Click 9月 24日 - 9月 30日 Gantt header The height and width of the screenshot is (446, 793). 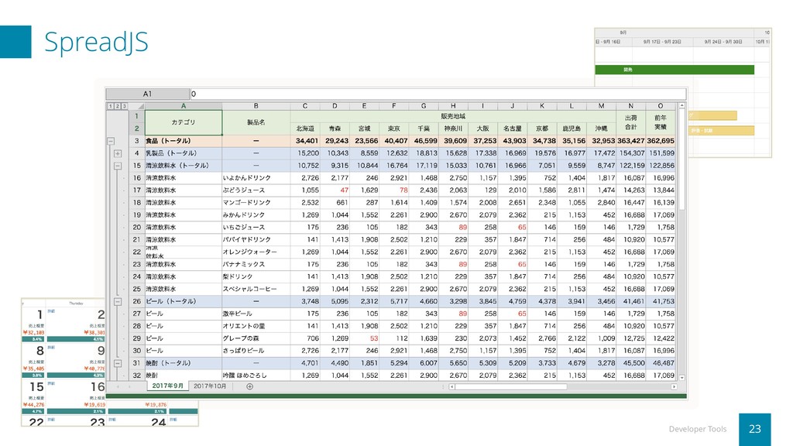[x=723, y=42]
